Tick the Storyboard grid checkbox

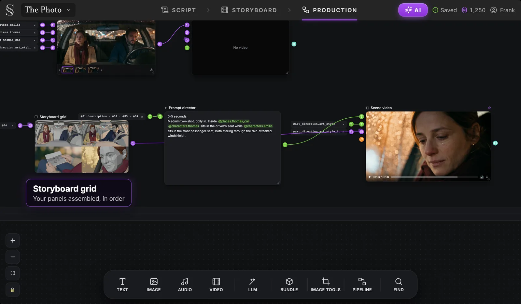(x=36, y=117)
